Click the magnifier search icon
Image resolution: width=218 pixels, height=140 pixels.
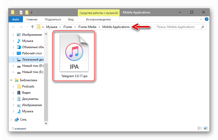tap(203, 27)
